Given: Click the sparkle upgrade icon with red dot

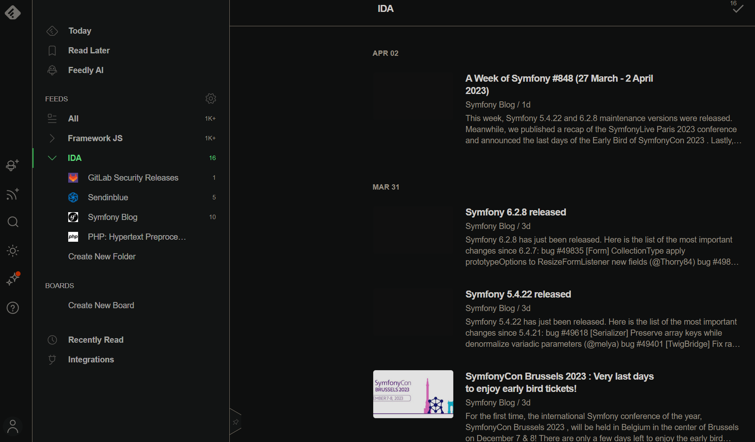Looking at the screenshot, I should click(13, 279).
